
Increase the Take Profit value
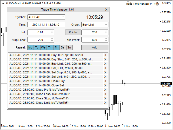pos(106,39)
